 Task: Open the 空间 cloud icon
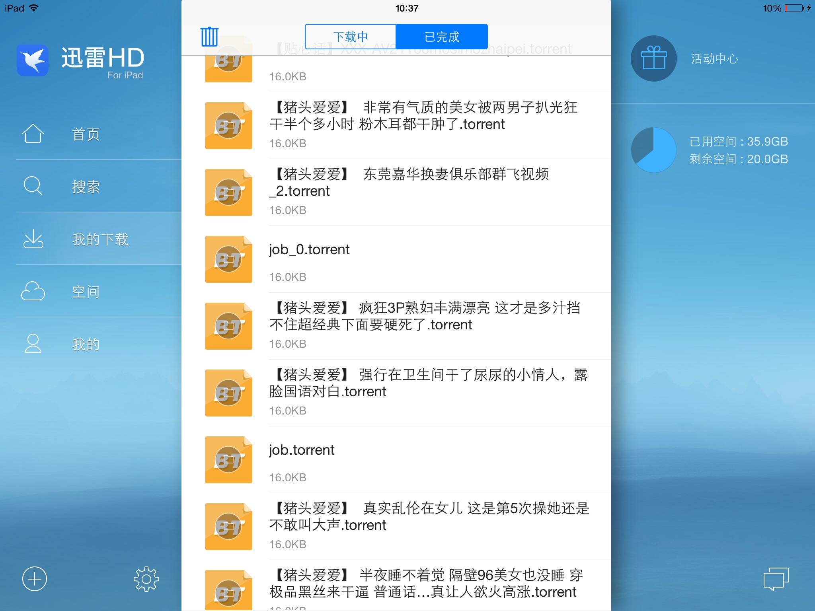33,292
